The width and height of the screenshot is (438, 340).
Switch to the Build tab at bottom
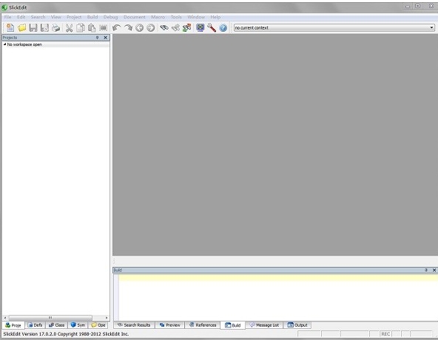click(232, 325)
